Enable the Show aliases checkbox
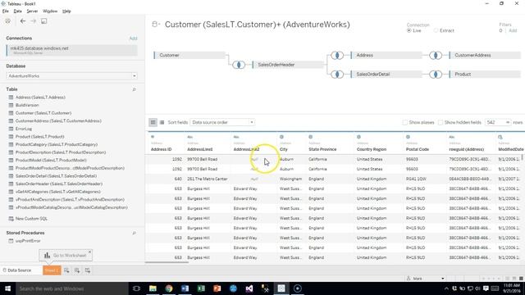This screenshot has height=295, width=525. click(405, 122)
